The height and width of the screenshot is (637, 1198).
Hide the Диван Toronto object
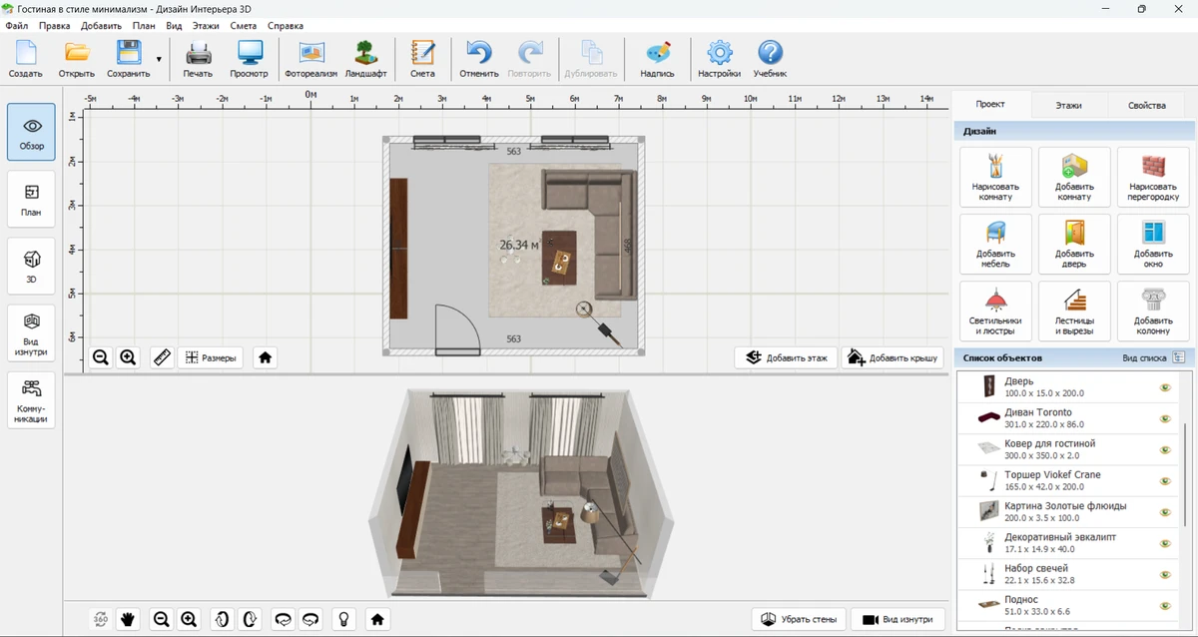click(x=1164, y=418)
